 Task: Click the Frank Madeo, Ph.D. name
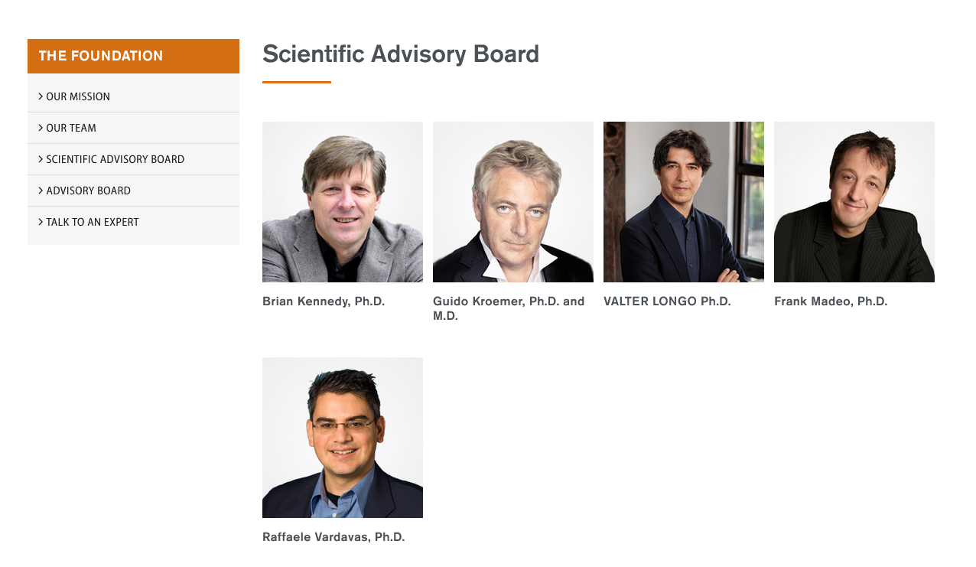(x=831, y=301)
